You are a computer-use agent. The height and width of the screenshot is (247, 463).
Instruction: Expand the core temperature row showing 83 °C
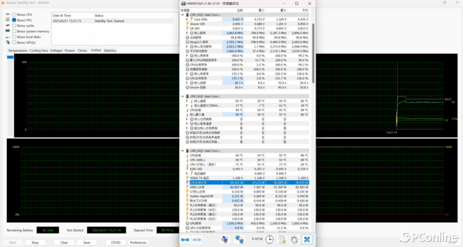[187, 101]
